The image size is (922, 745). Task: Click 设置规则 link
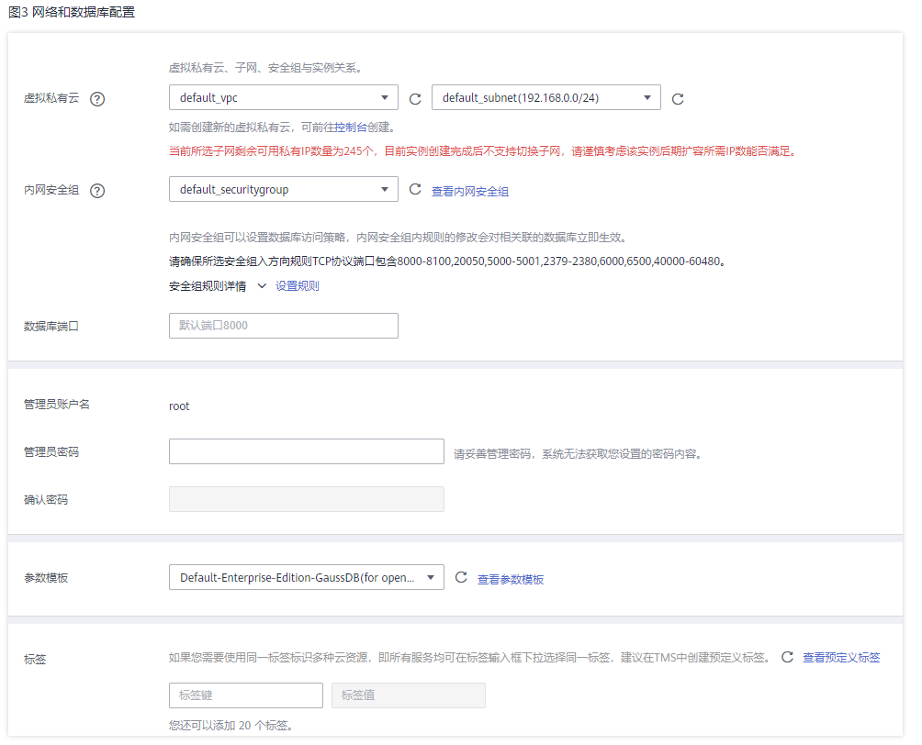point(297,286)
